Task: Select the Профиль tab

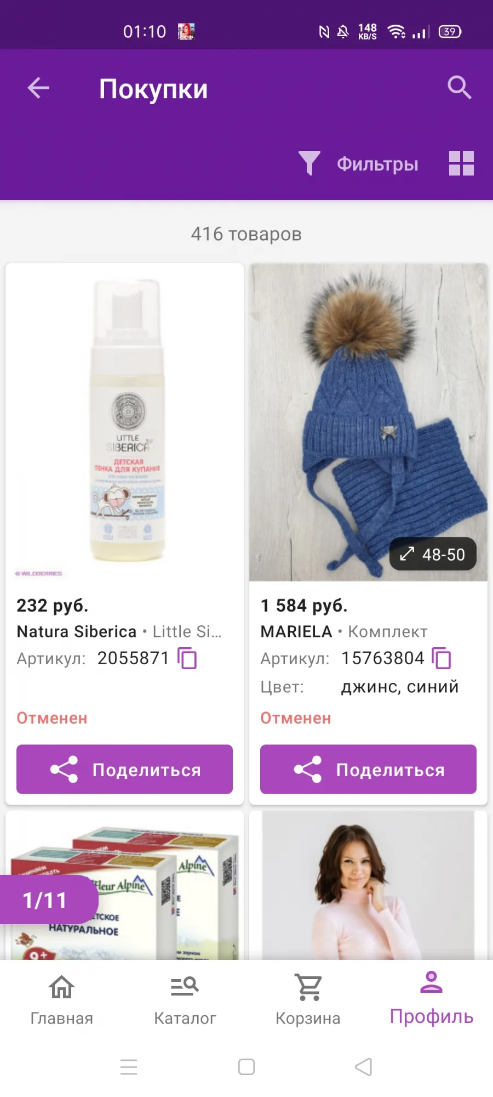Action: pos(431,998)
